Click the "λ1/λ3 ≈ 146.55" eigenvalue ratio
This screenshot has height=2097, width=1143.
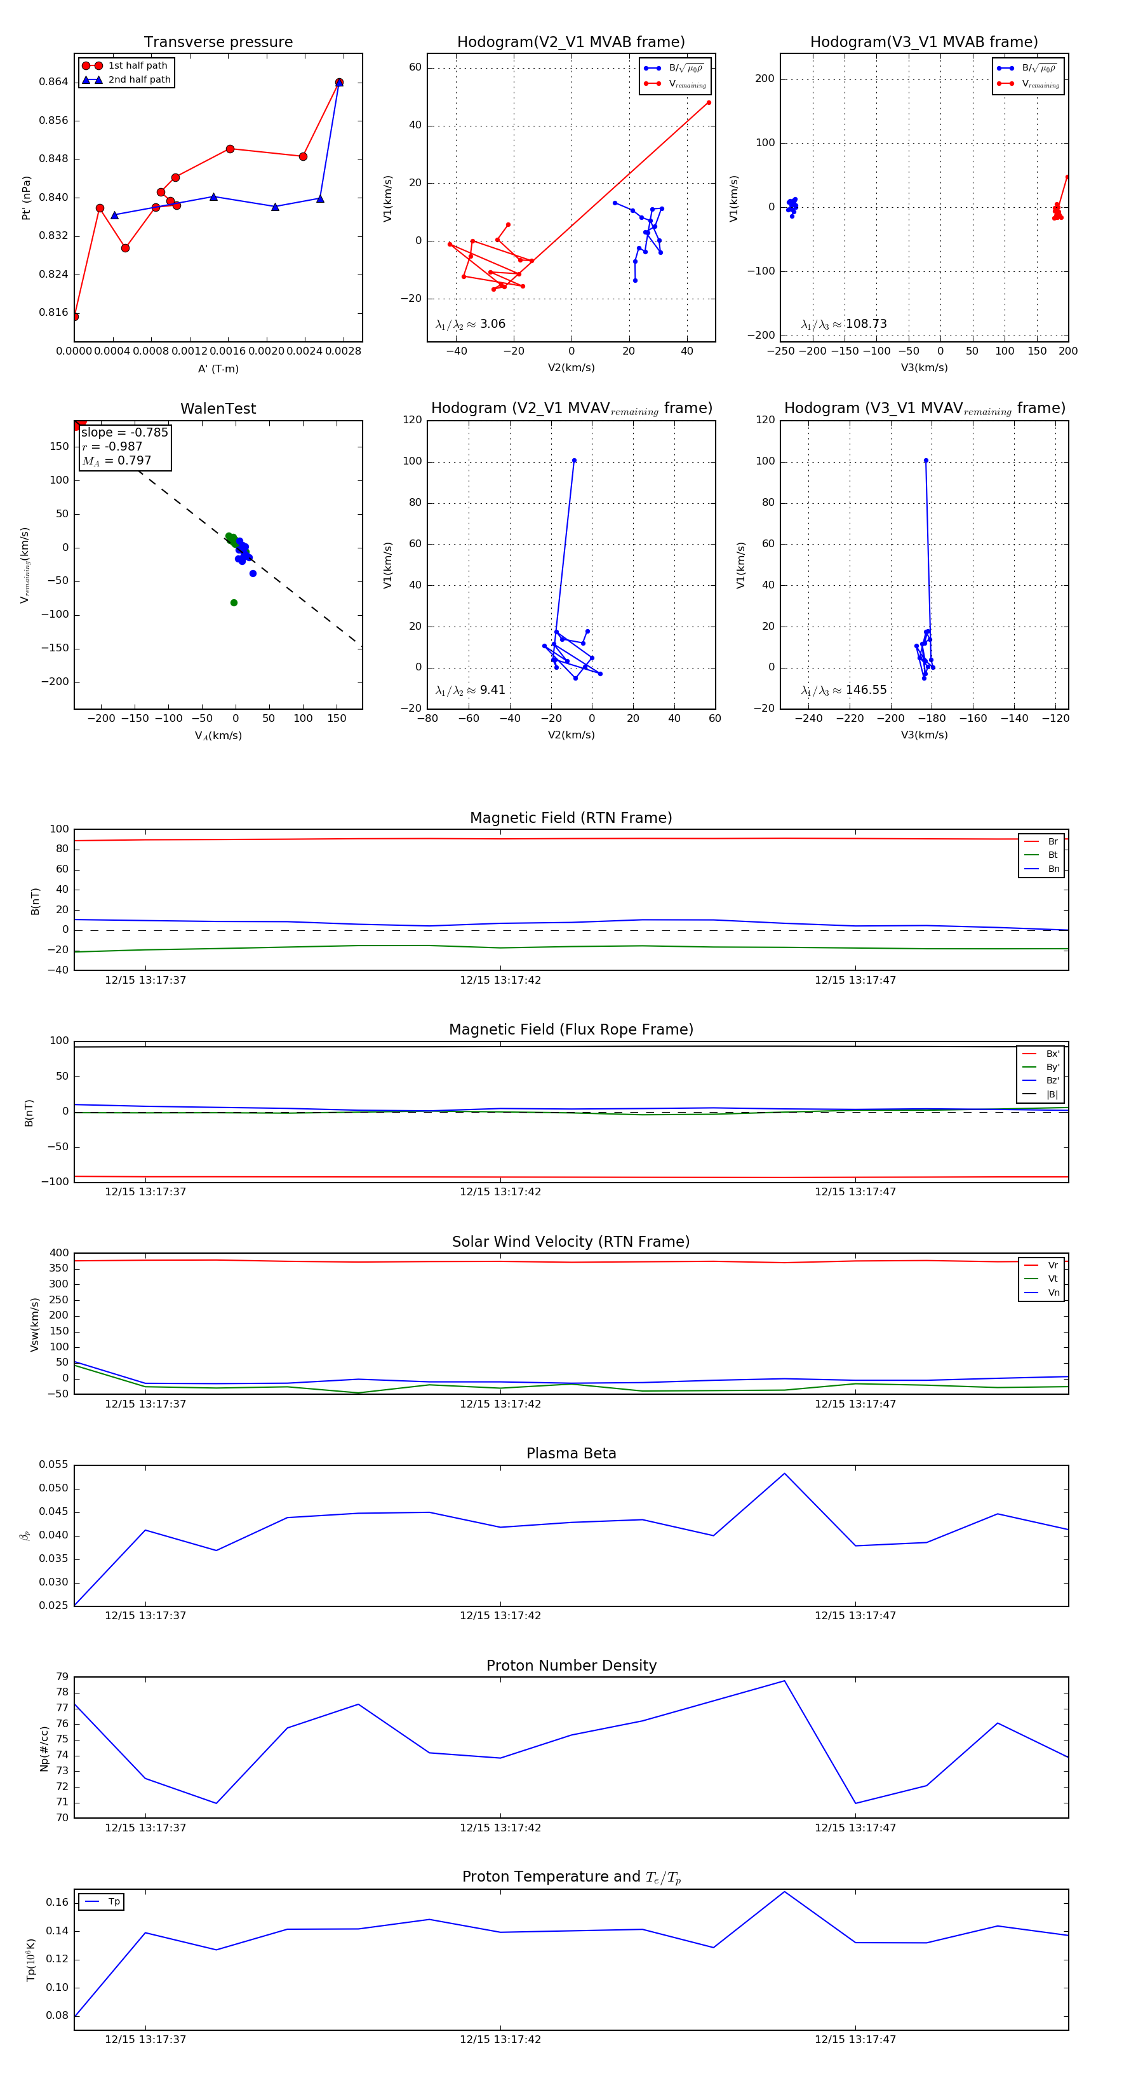(x=844, y=690)
